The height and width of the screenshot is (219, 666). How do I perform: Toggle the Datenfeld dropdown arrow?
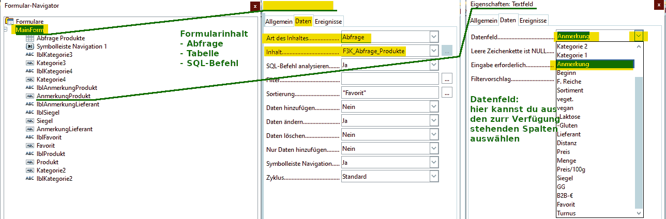coord(639,36)
